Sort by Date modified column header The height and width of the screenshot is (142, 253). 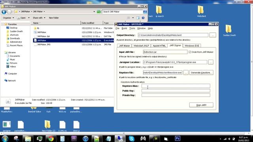click(x=92, y=23)
